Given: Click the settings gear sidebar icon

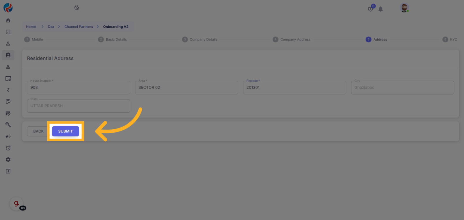Looking at the screenshot, I should click(8, 159).
